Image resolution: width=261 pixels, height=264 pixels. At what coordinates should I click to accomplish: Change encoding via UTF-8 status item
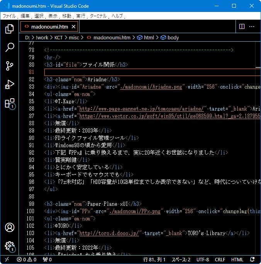[x=203, y=259]
